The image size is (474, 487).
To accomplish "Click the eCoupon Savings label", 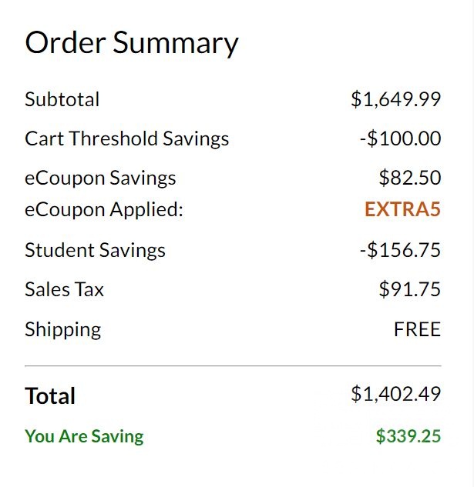I will 100,179.
